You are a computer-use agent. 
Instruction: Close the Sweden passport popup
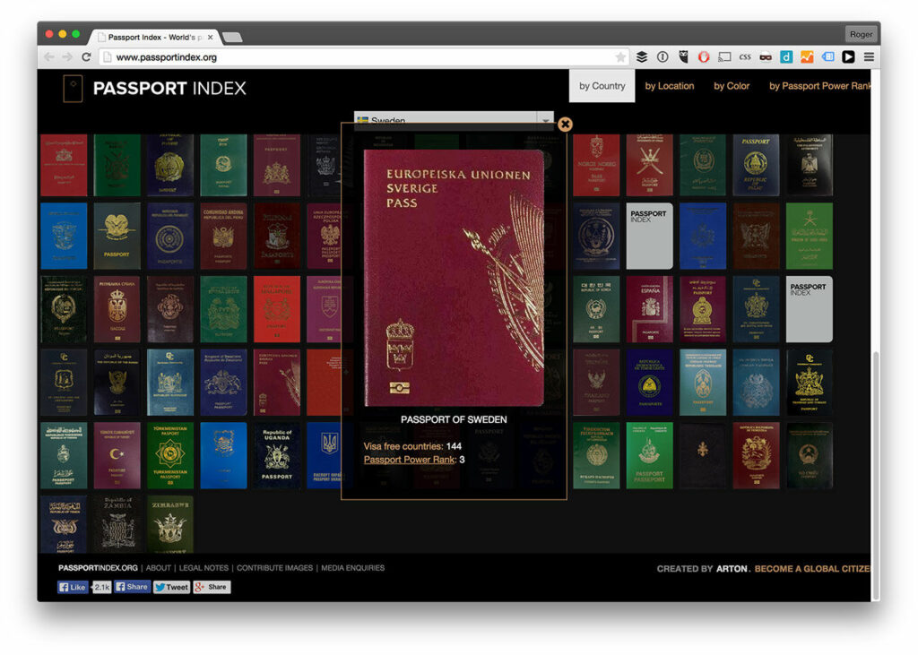(565, 124)
